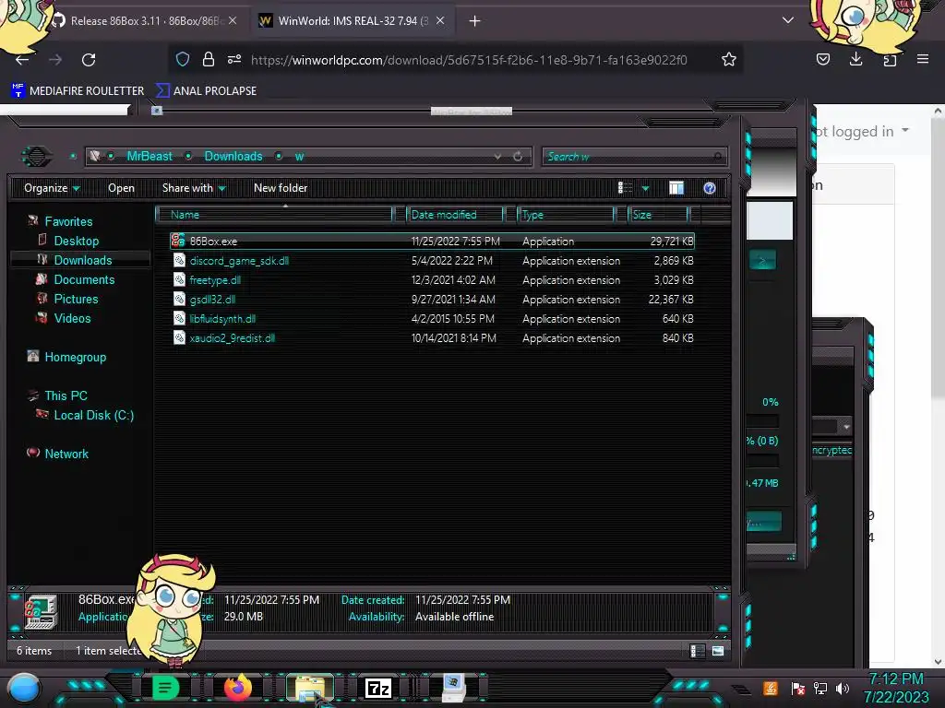The image size is (945, 708).
Task: Expand address bar history dropdown
Action: [x=497, y=157]
